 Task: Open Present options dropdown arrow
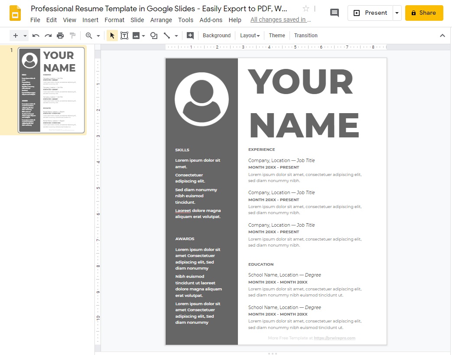[397, 13]
